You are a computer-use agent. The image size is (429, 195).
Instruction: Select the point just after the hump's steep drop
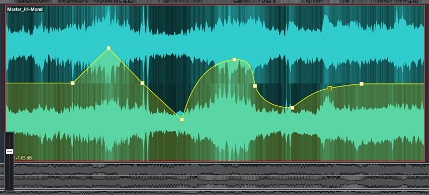[255, 86]
